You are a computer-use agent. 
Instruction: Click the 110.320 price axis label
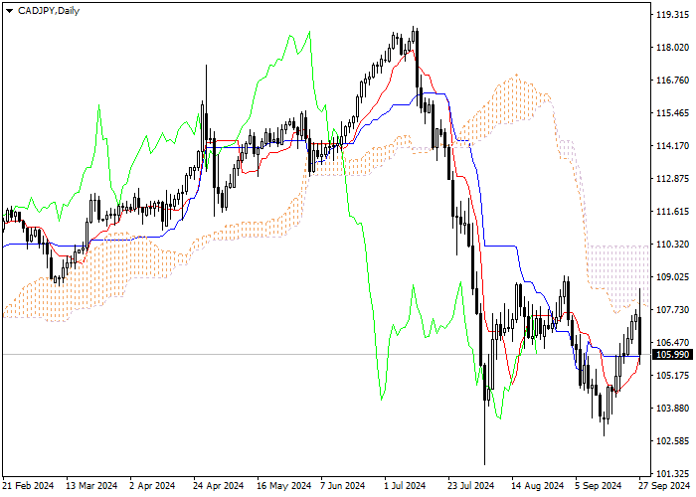pyautogui.click(x=672, y=245)
